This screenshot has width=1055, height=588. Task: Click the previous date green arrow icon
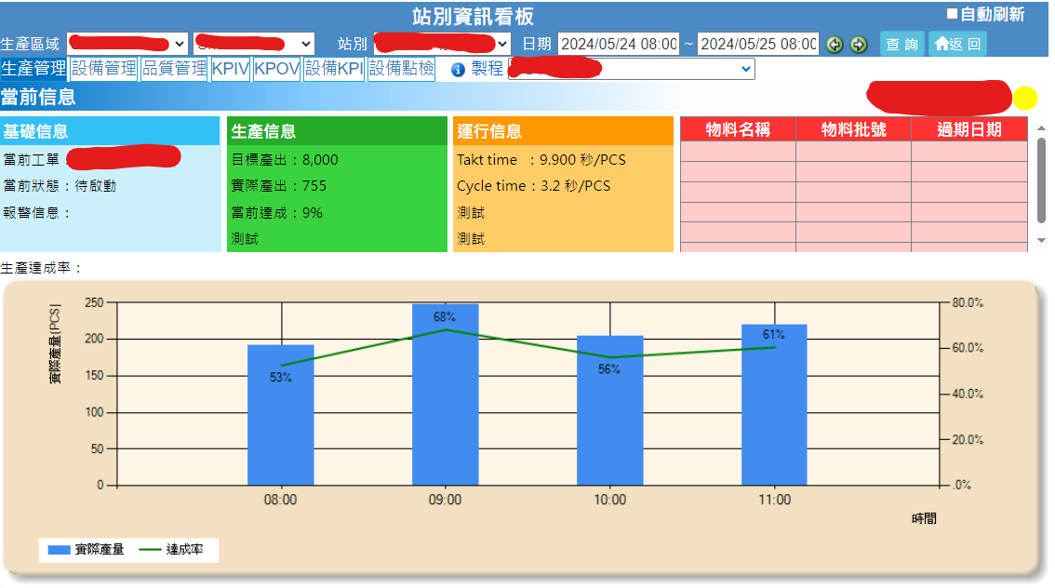(835, 45)
